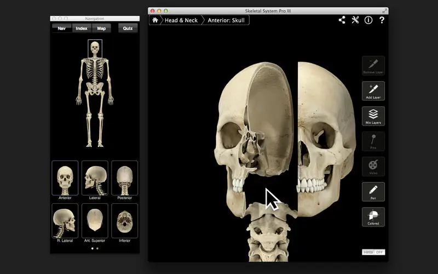
Task: Click the full skeleton in Navigation panel
Action: coord(95,94)
